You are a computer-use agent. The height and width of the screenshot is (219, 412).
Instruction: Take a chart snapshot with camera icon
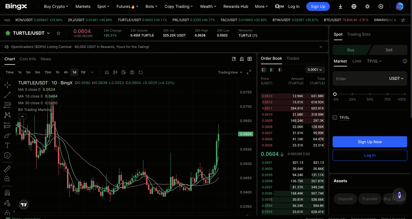[132, 72]
